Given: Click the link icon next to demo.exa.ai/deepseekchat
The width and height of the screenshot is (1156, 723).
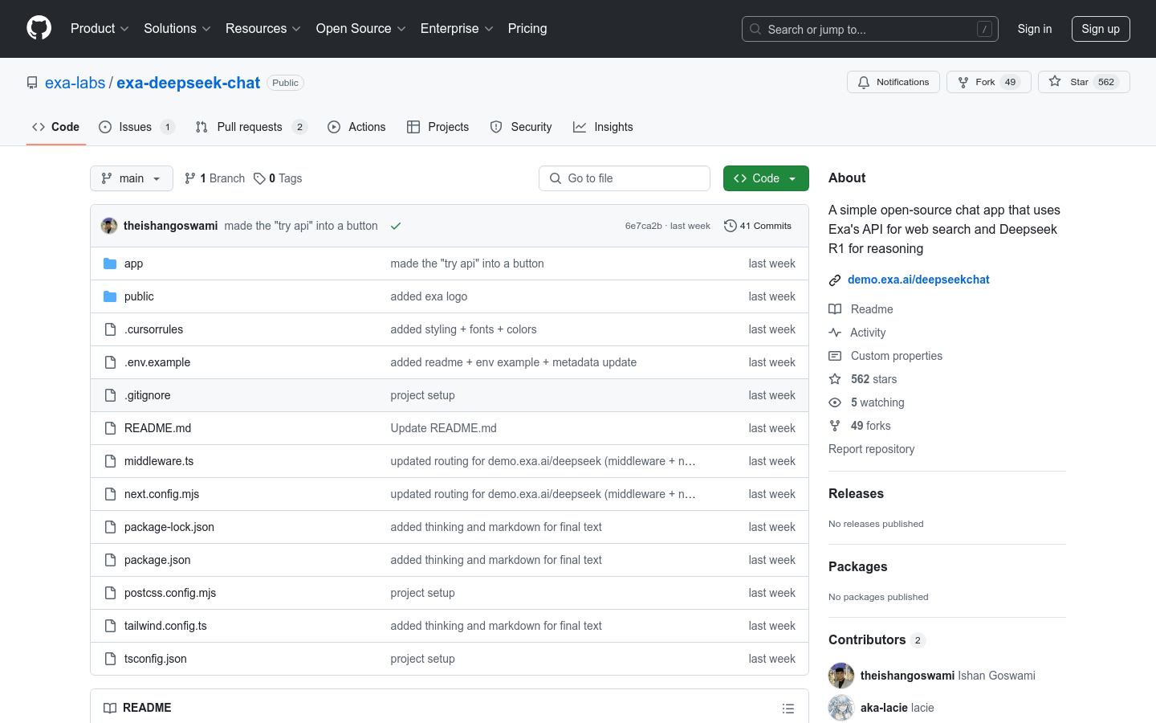Looking at the screenshot, I should tap(835, 280).
